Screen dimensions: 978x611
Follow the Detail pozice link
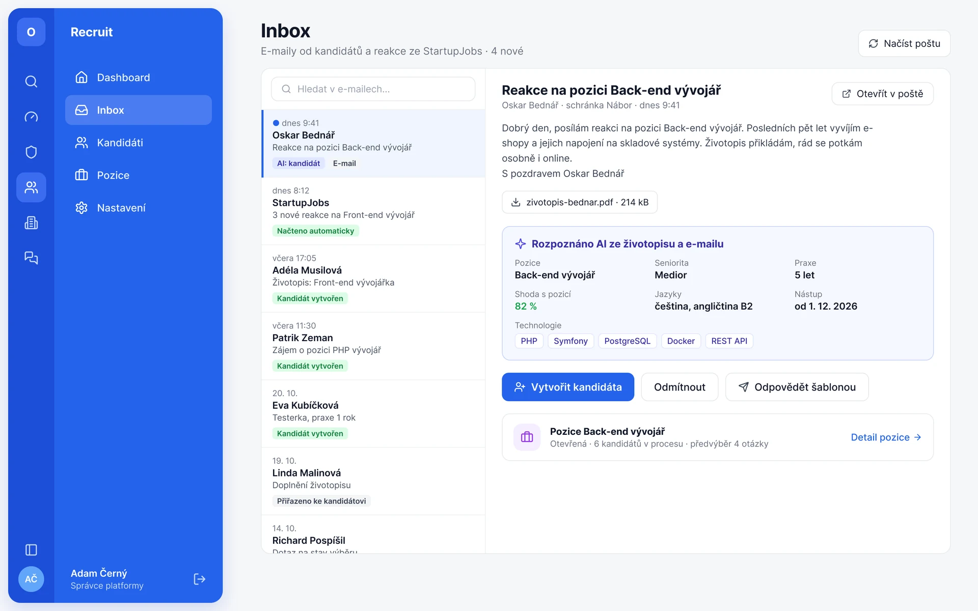pos(886,437)
